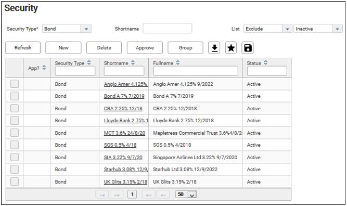Open the Inactive dropdown
Screen dimensions: 347x206
[337, 29]
